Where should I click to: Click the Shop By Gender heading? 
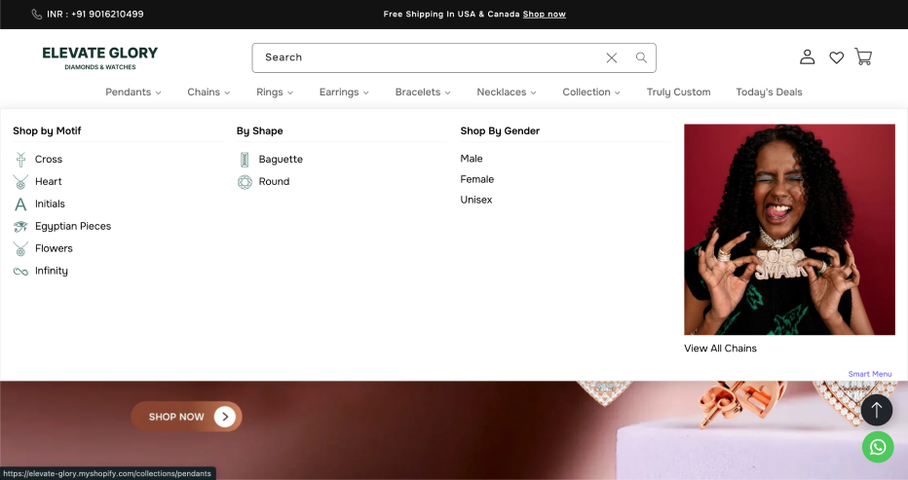coord(500,130)
